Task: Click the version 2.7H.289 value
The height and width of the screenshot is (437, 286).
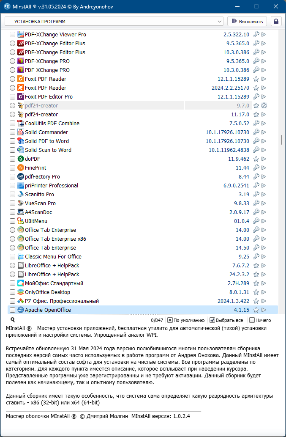Action: tap(238, 283)
